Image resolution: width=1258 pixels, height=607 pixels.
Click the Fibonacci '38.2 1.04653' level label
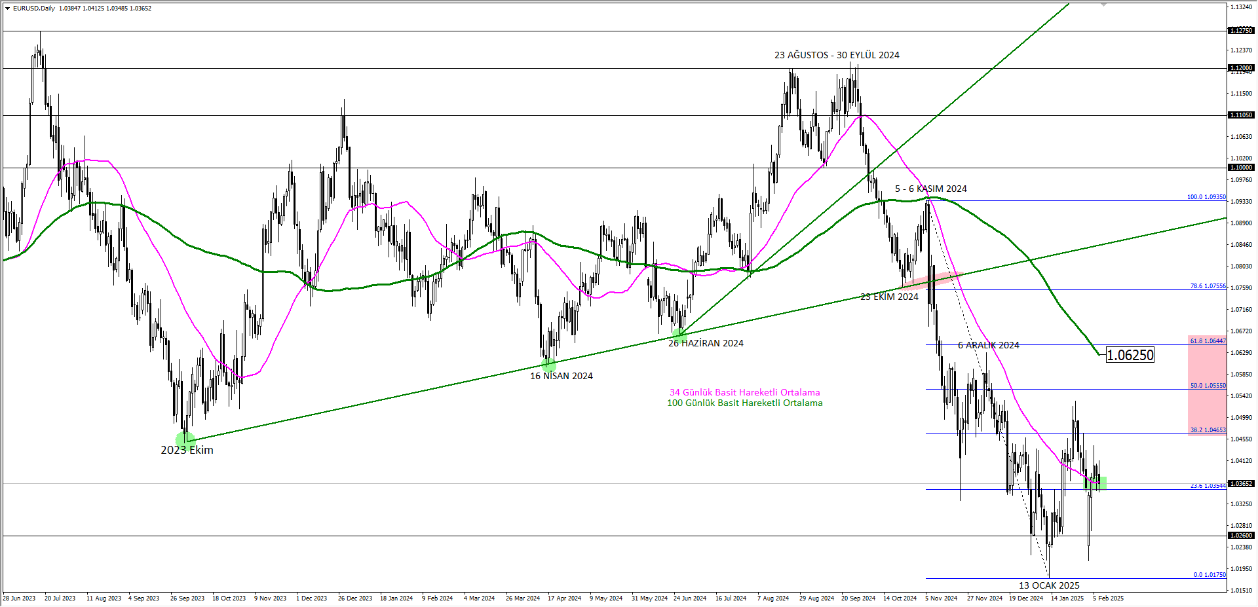click(x=1208, y=430)
